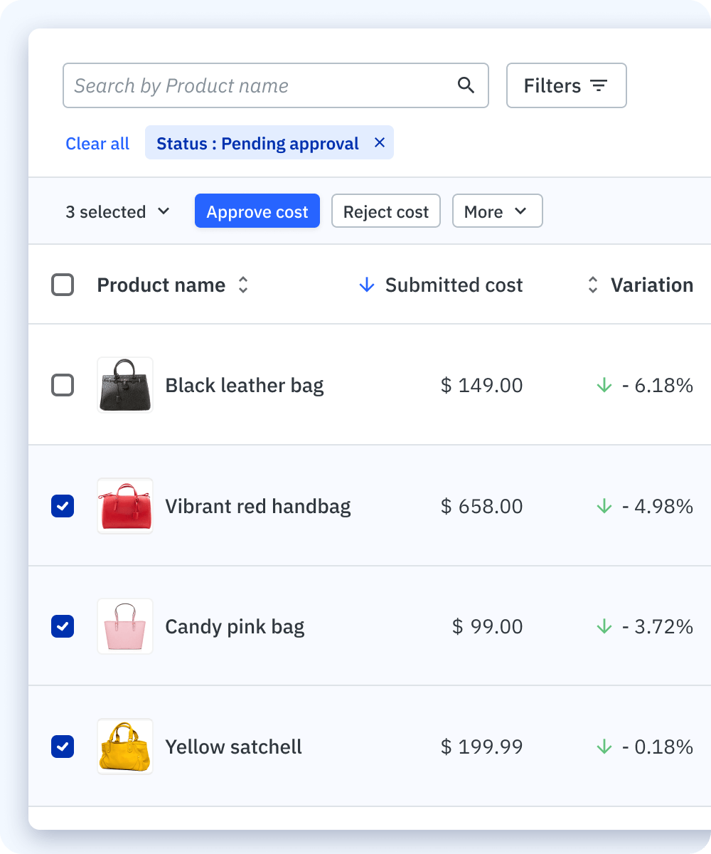Uncheck the Yellow satchell checkbox
This screenshot has height=854, width=711.
(x=63, y=747)
